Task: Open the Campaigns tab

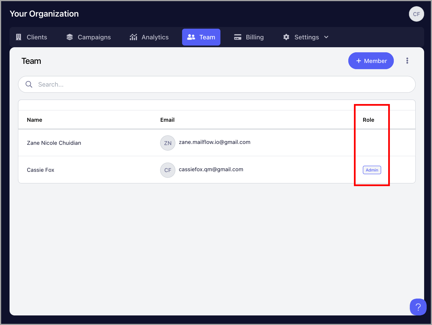Action: (x=88, y=37)
